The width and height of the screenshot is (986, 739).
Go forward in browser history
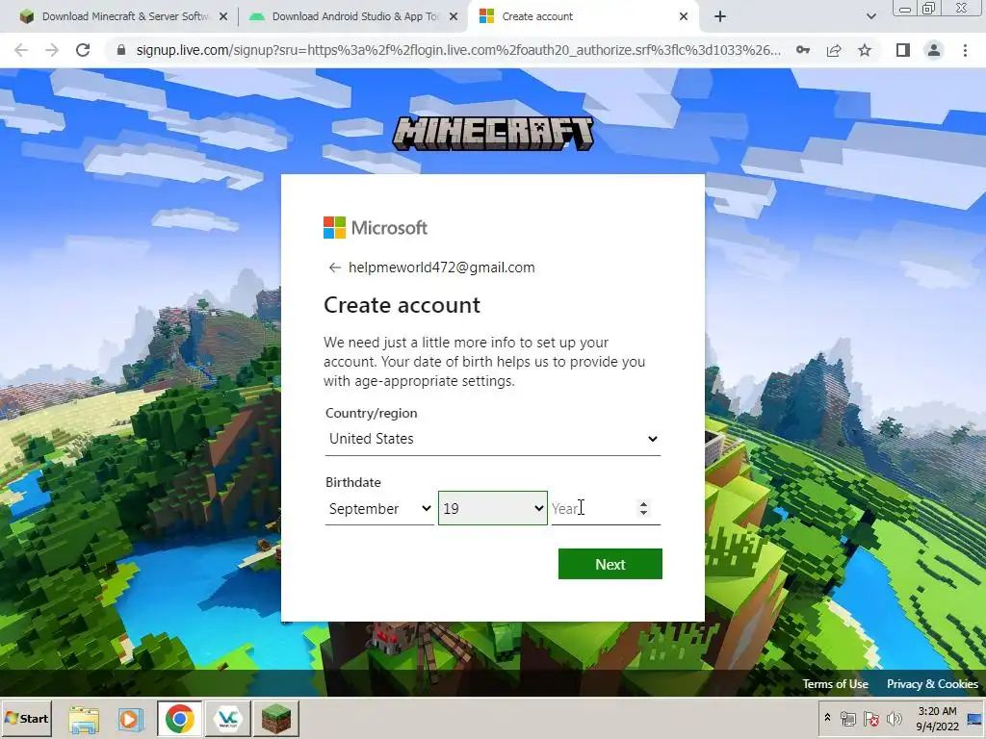tap(52, 50)
